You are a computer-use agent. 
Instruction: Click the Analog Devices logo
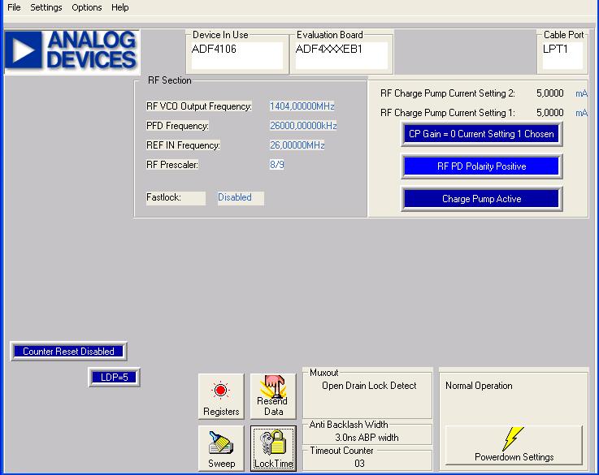(x=72, y=51)
